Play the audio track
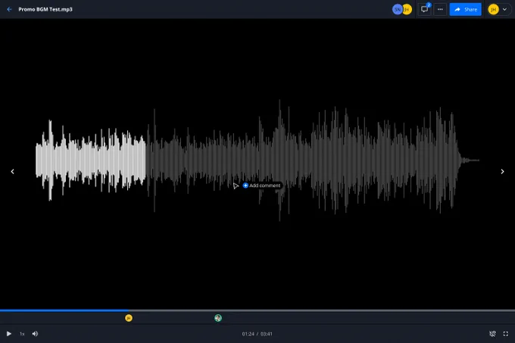Viewport: 515px width, 343px height. [x=9, y=334]
